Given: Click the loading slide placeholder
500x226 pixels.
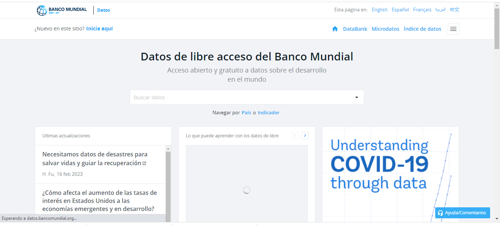Looking at the screenshot, I should coord(247,184).
